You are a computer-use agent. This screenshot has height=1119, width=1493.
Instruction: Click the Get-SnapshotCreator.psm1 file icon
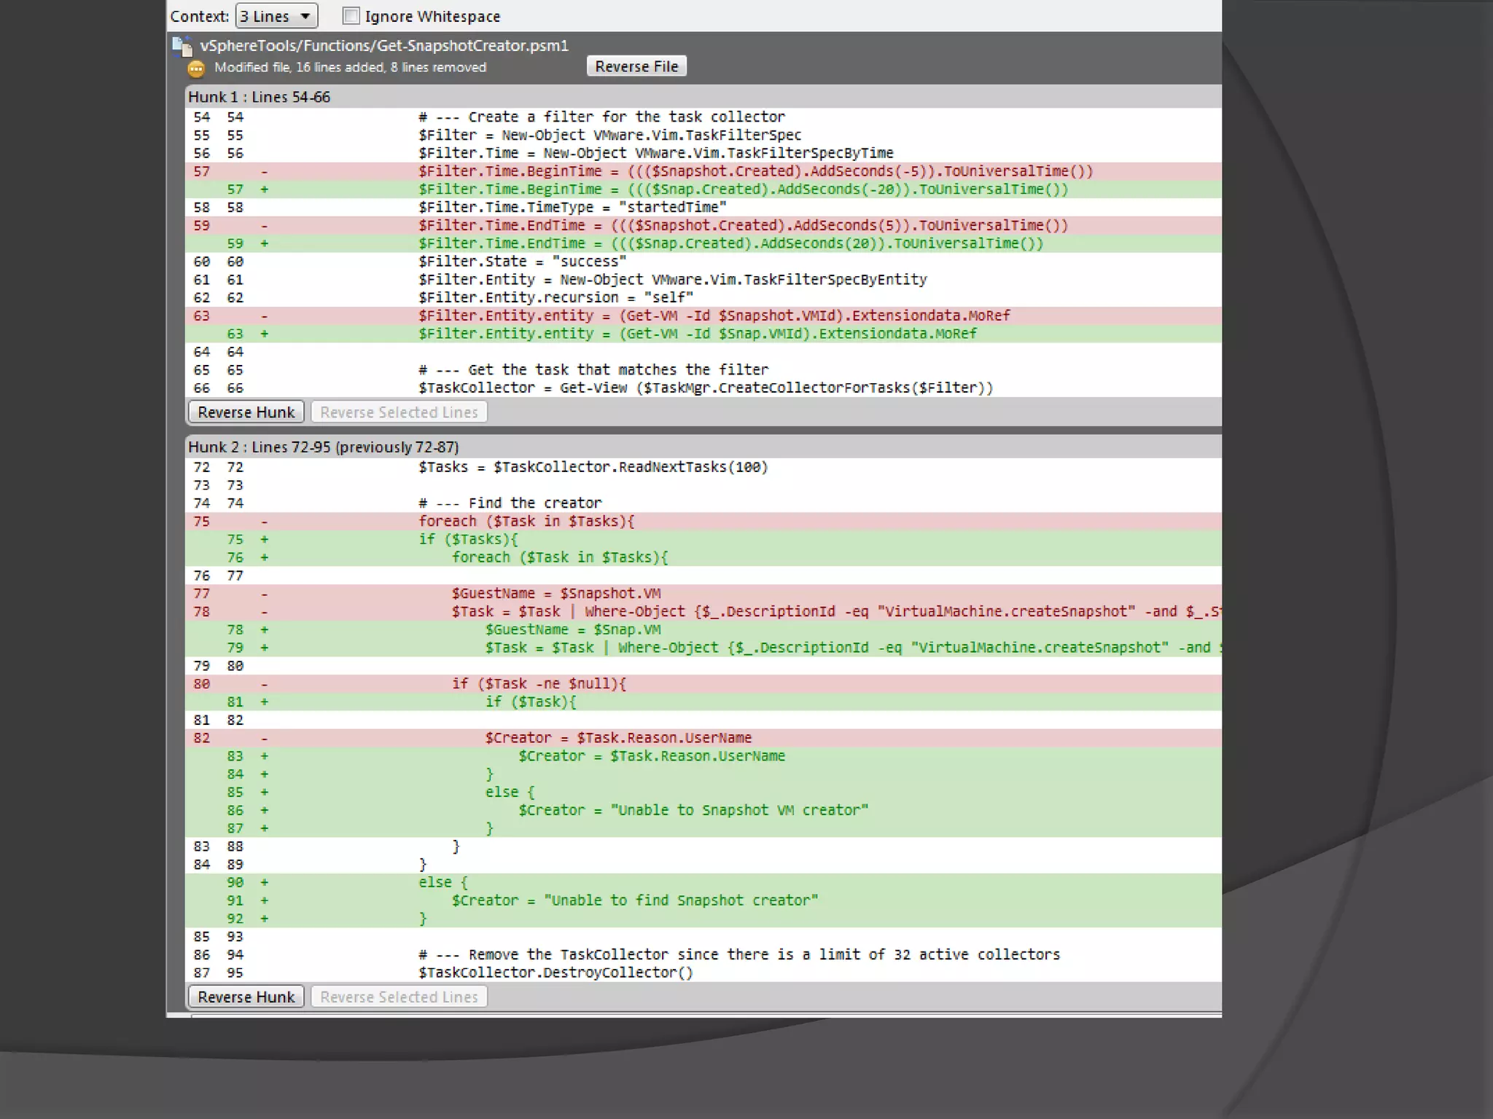(x=182, y=46)
